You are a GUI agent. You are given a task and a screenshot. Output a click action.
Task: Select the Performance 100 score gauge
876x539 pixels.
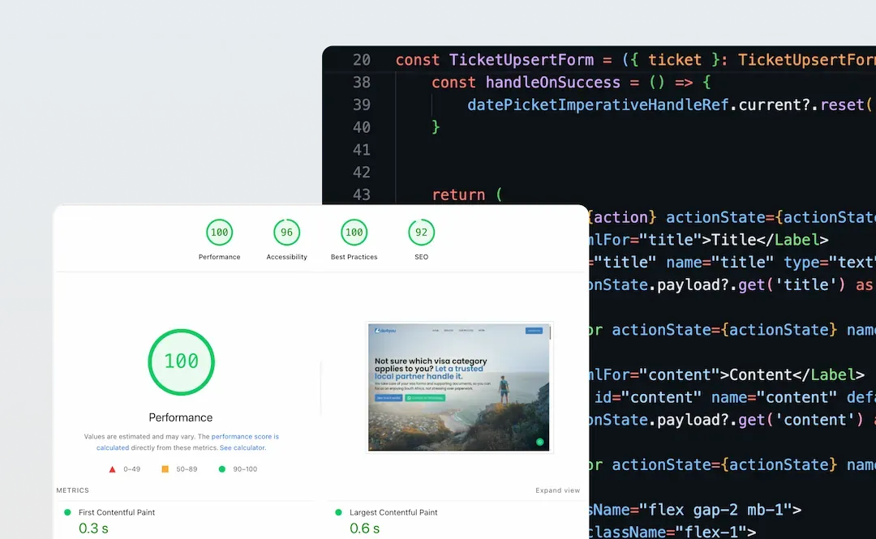[x=219, y=233]
